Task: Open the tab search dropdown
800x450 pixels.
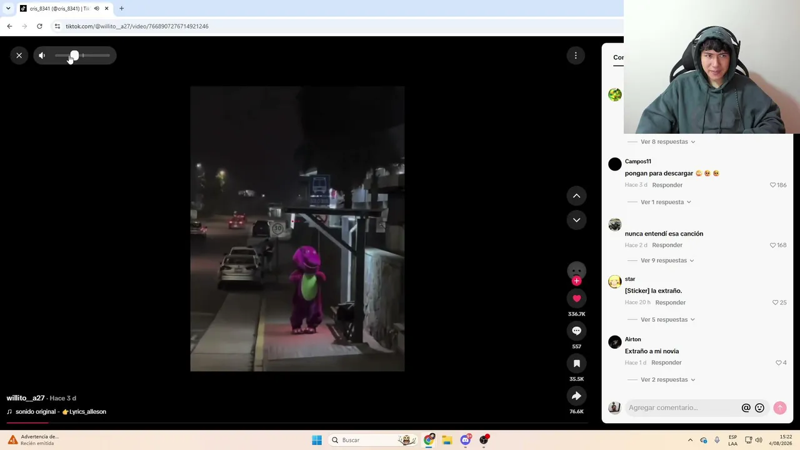Action: (x=8, y=9)
